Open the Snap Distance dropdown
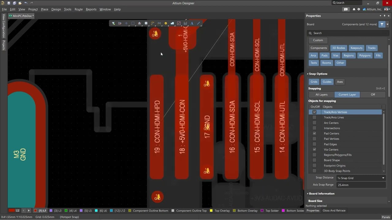Image resolution: width=392 pixels, height=220 pixels. tap(361, 178)
